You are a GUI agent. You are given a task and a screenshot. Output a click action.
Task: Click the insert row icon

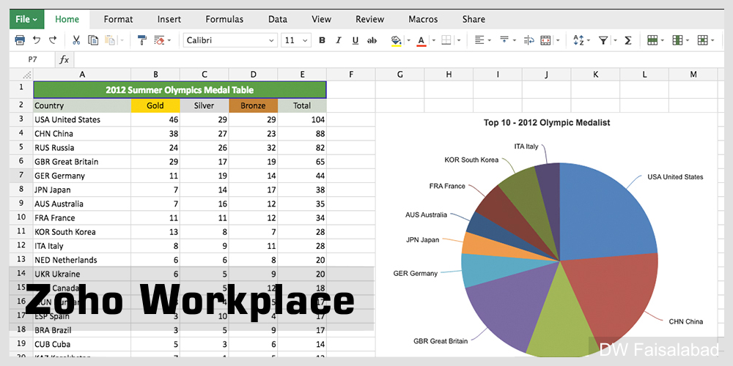point(652,40)
